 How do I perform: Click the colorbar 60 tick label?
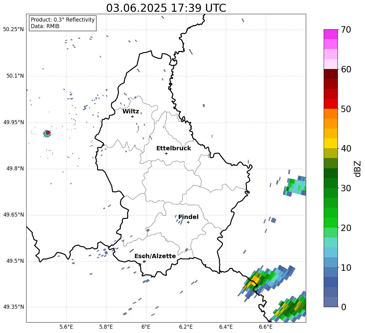[x=346, y=69]
